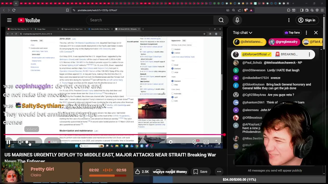Screen dimensions: 328x184
Task: Select Dark color radio in video
Action: coord(172,101)
